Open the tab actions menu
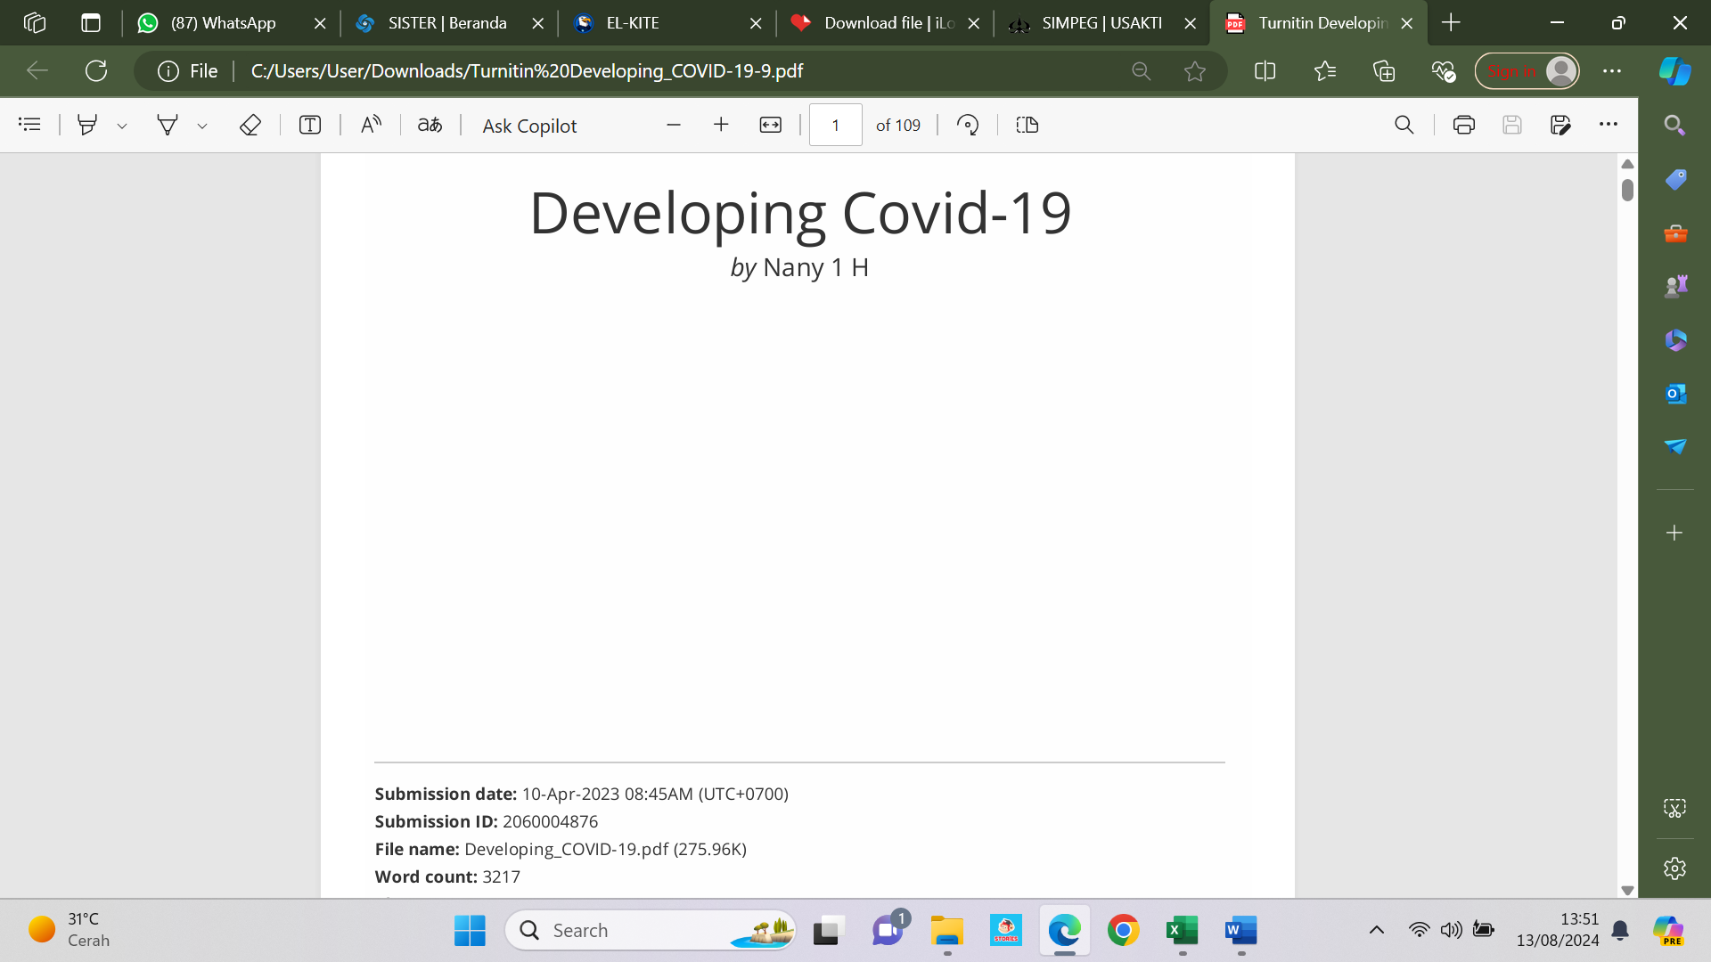Screen dimensions: 1711x962 (91, 23)
